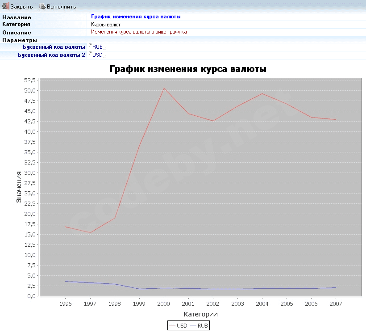Select the Курсы валют category value
The image size is (366, 333).
[x=106, y=25]
